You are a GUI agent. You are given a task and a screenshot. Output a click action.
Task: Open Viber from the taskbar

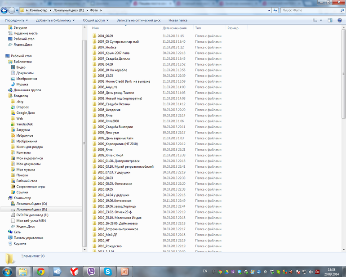pos(91,271)
